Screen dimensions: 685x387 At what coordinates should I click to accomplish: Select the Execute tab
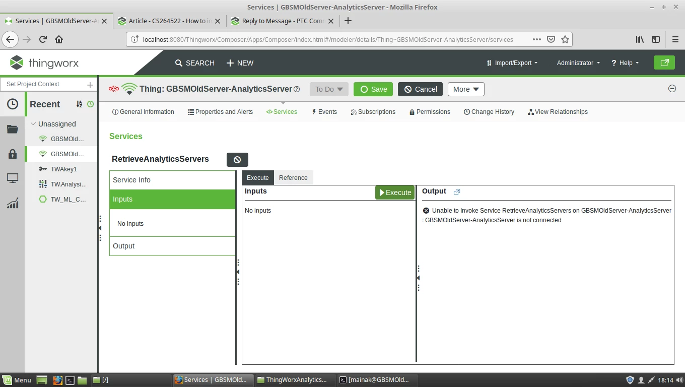click(x=258, y=178)
